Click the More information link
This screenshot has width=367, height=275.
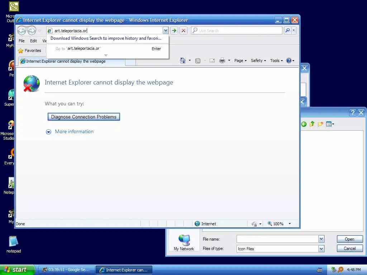pyautogui.click(x=74, y=132)
